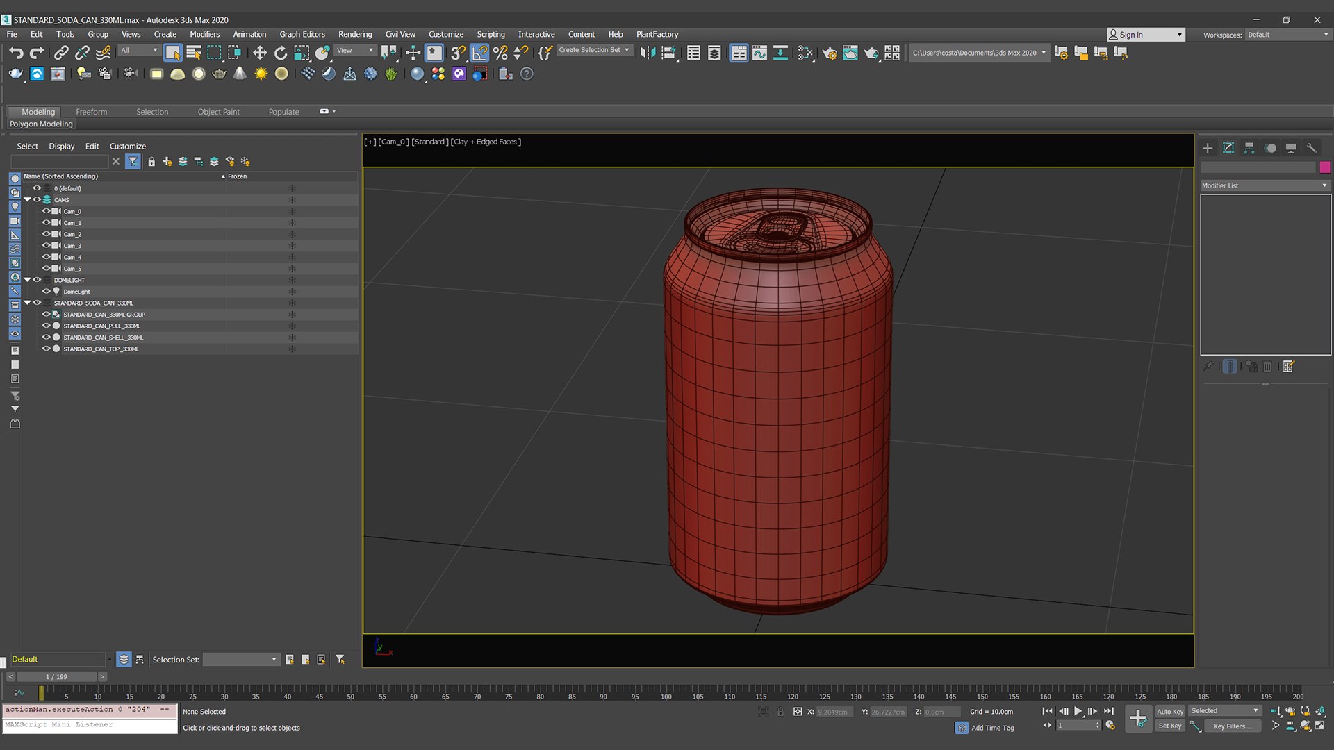Image resolution: width=1334 pixels, height=750 pixels.
Task: Open the Rendering menu
Action: 355,34
